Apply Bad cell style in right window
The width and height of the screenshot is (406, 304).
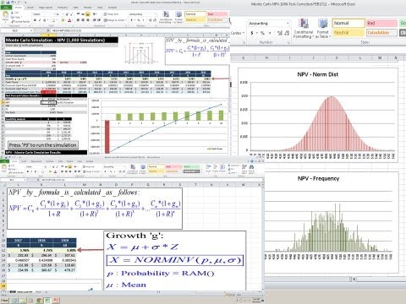381,23
